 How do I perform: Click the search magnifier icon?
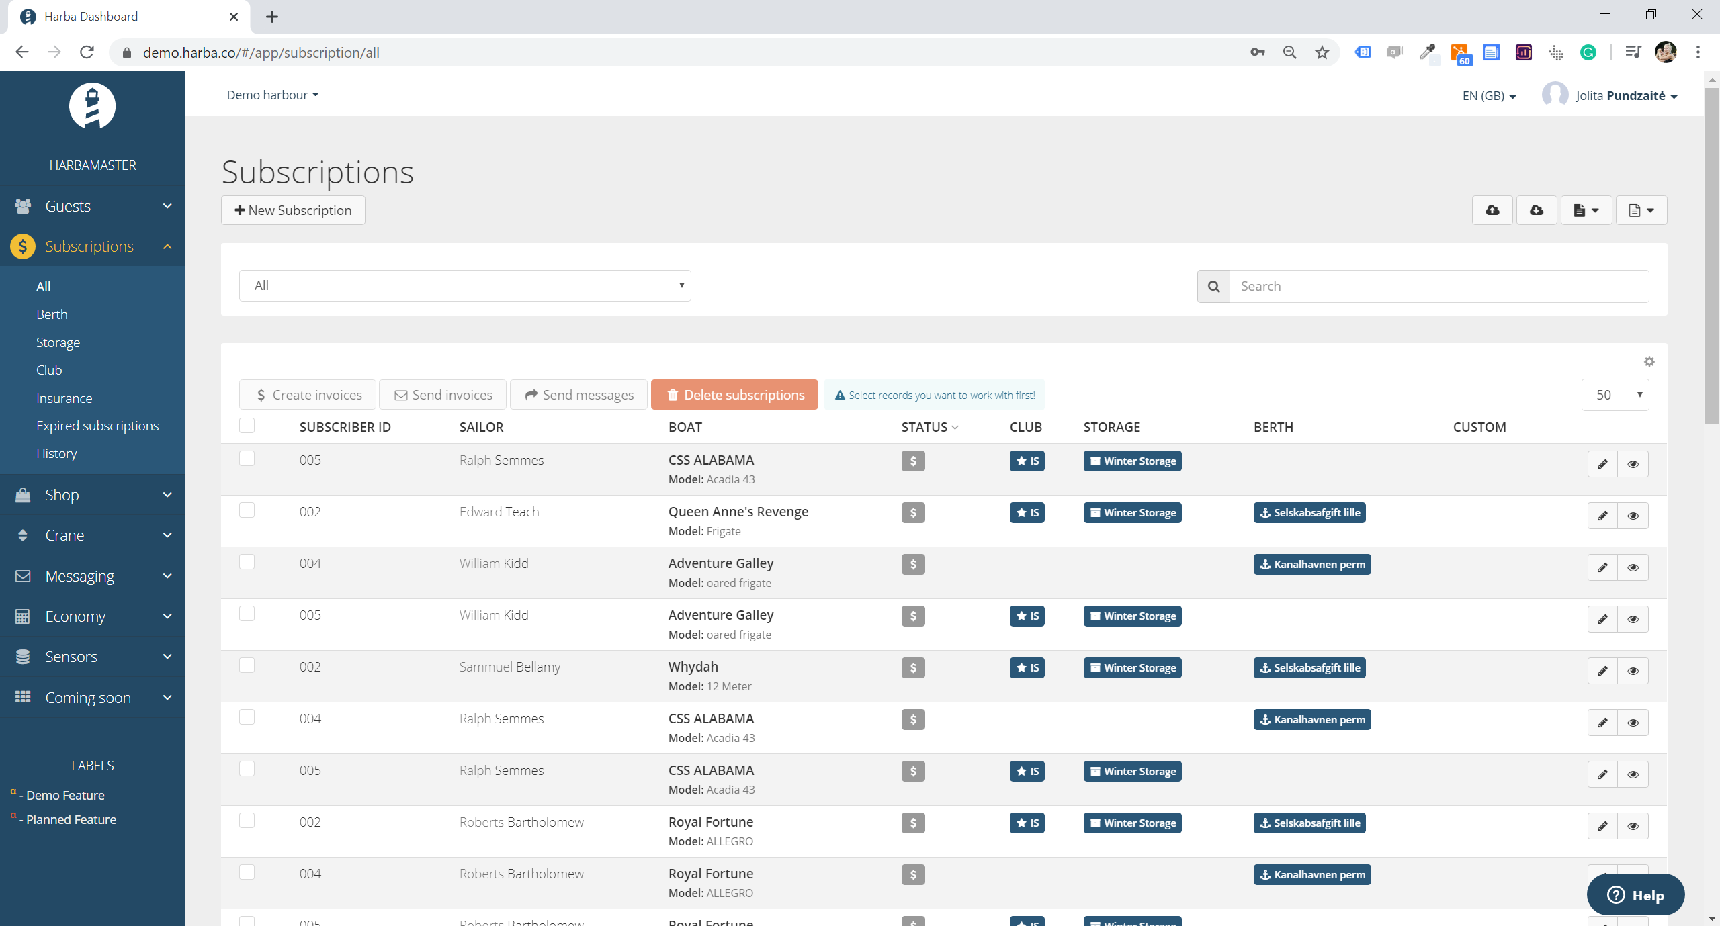[1213, 287]
